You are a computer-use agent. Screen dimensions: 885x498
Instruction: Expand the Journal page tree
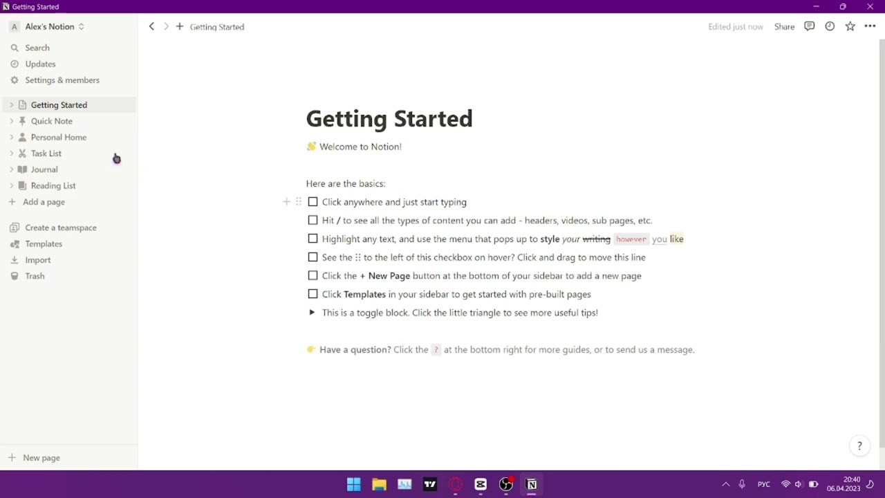point(11,169)
